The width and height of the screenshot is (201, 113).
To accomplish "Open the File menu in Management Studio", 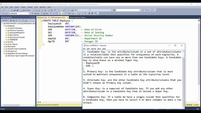I will coord(2,7).
